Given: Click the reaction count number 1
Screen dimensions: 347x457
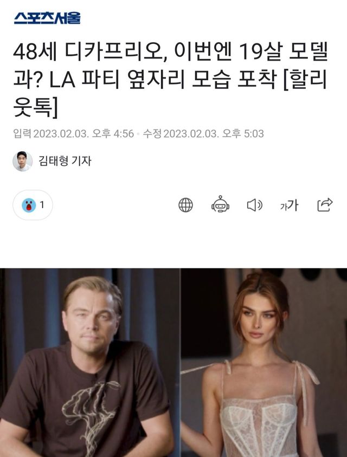Looking at the screenshot, I should [42, 205].
